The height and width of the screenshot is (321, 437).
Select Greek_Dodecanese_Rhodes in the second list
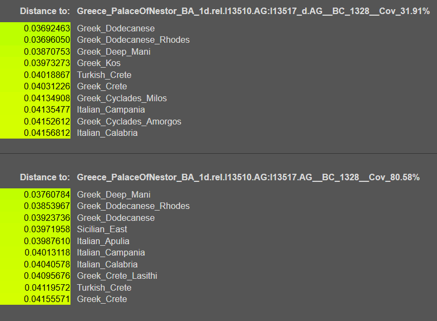[x=133, y=206]
